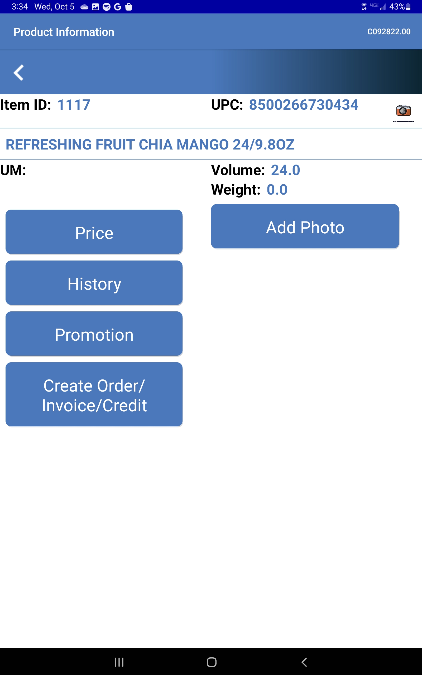Tap the gallery image icon in the status bar
Screen dimensions: 422x675
(x=95, y=7)
